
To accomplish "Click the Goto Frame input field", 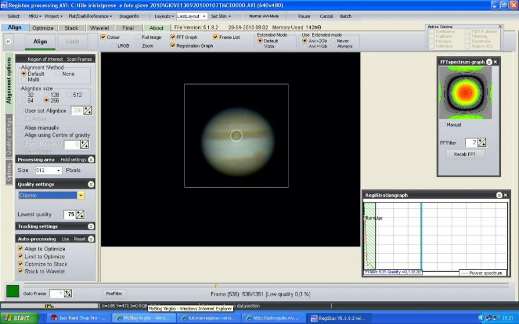I will (56, 293).
